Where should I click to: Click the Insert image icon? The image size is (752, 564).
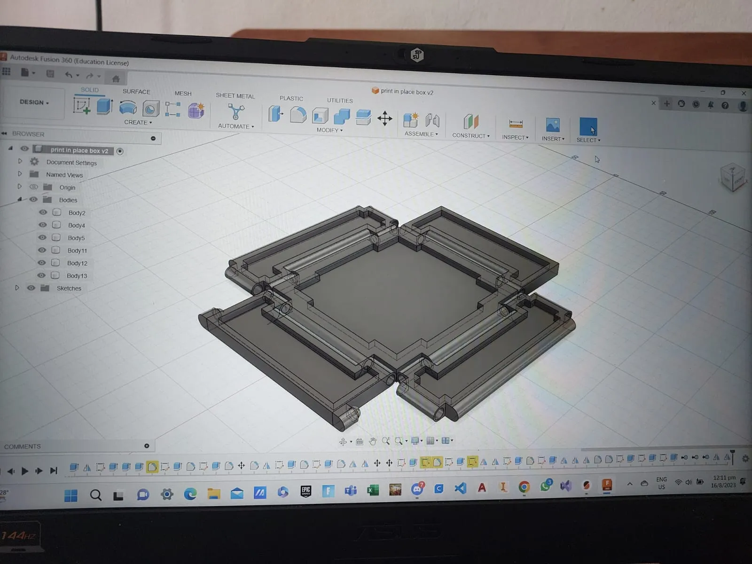[x=553, y=125]
